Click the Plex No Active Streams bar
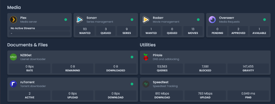Screen dimensions: 275x104 click(x=39, y=28)
